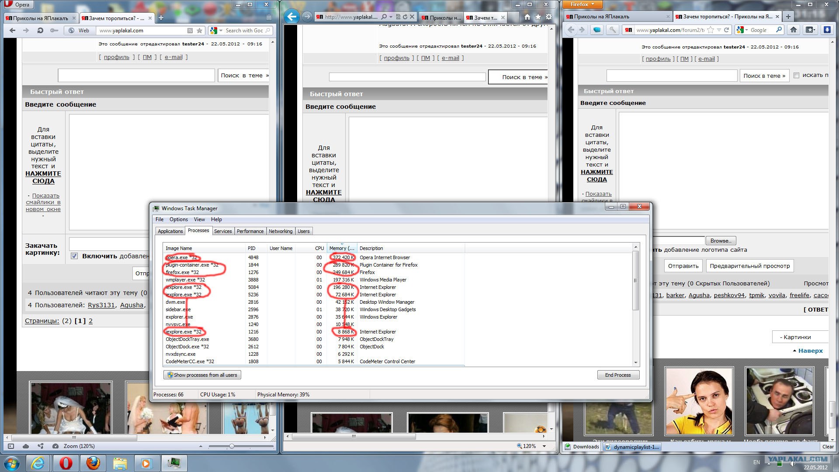
Task: Toggle Compatibility View in Internet Explorer
Action: tap(398, 17)
